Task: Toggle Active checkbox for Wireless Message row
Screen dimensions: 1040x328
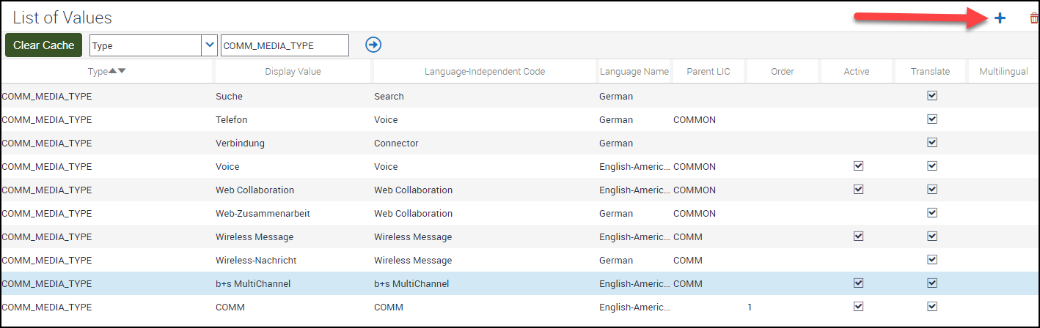Action: pyautogui.click(x=858, y=236)
